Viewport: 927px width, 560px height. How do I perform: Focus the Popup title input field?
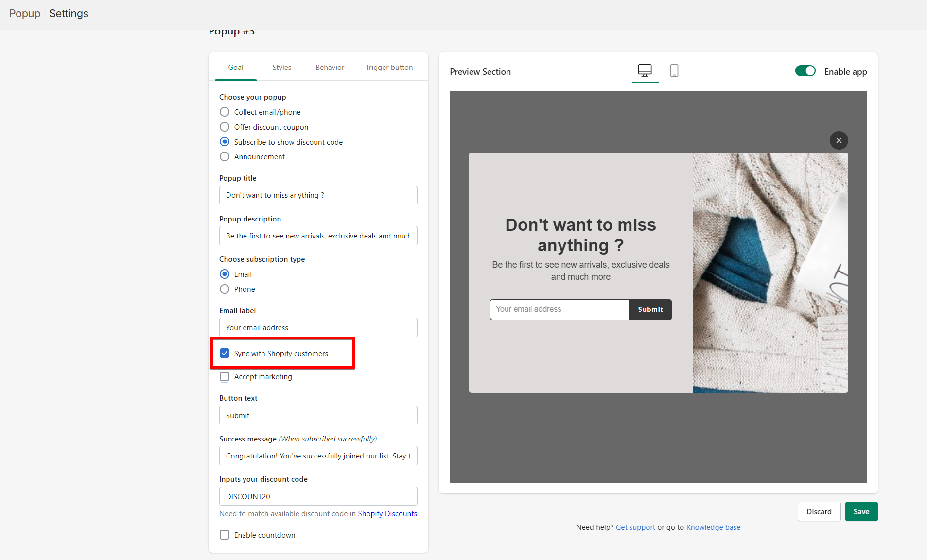tap(318, 195)
